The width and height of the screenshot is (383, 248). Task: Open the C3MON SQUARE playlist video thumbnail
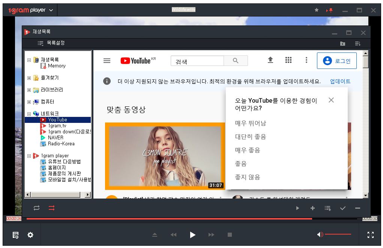[x=165, y=156]
